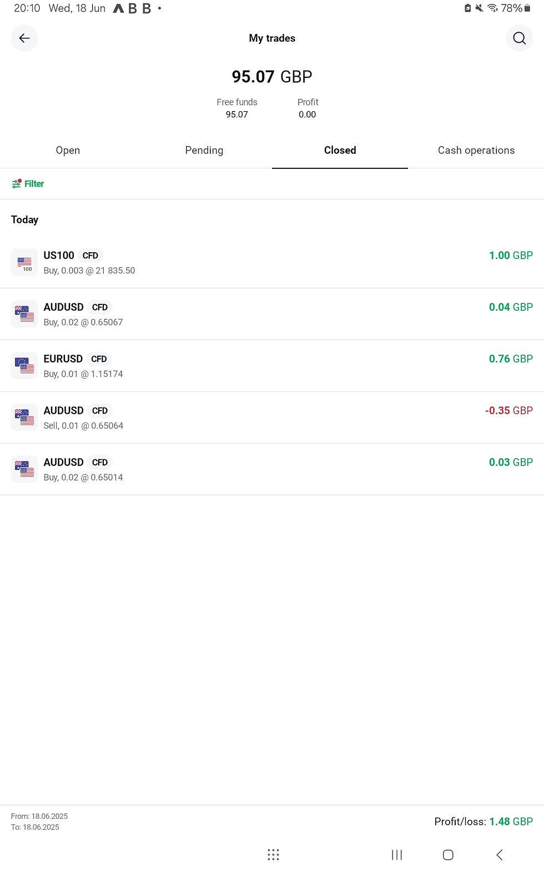
Task: Tap AUDUSD flag icon for Sell trade
Action: (24, 417)
